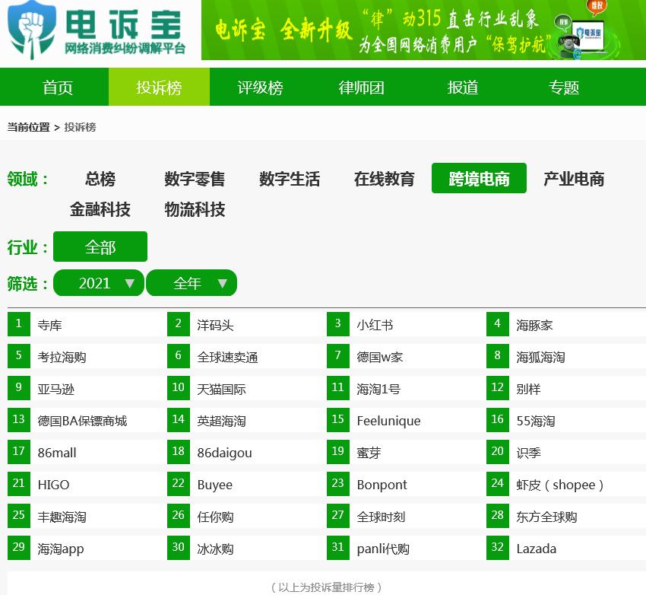Open the 寺库 complaint entry
The image size is (646, 595).
(50, 324)
